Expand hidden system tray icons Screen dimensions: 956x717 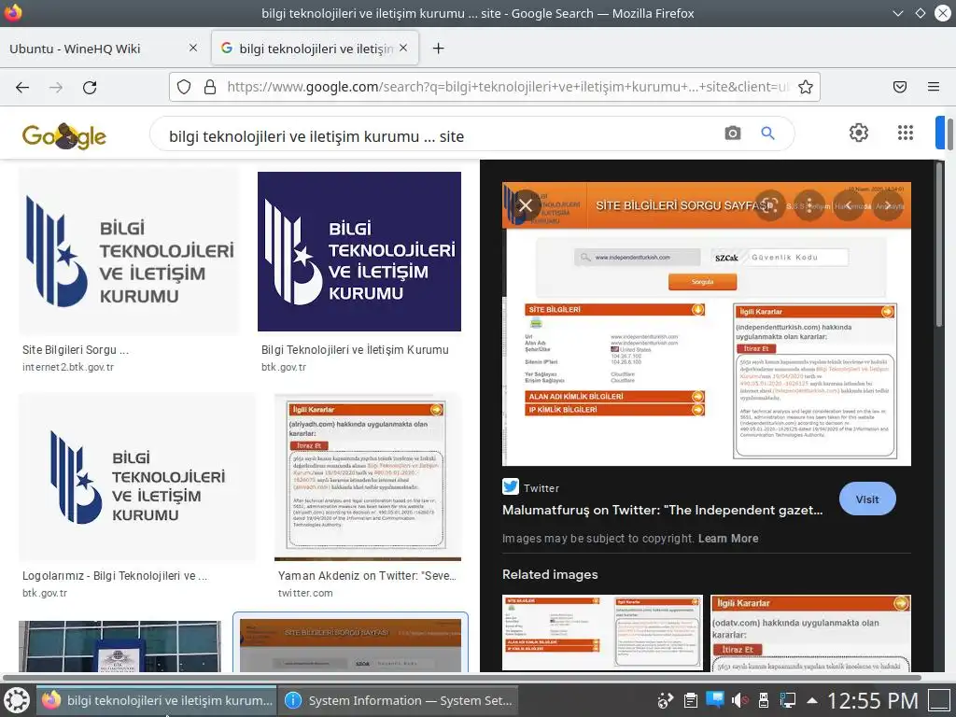[x=812, y=700]
